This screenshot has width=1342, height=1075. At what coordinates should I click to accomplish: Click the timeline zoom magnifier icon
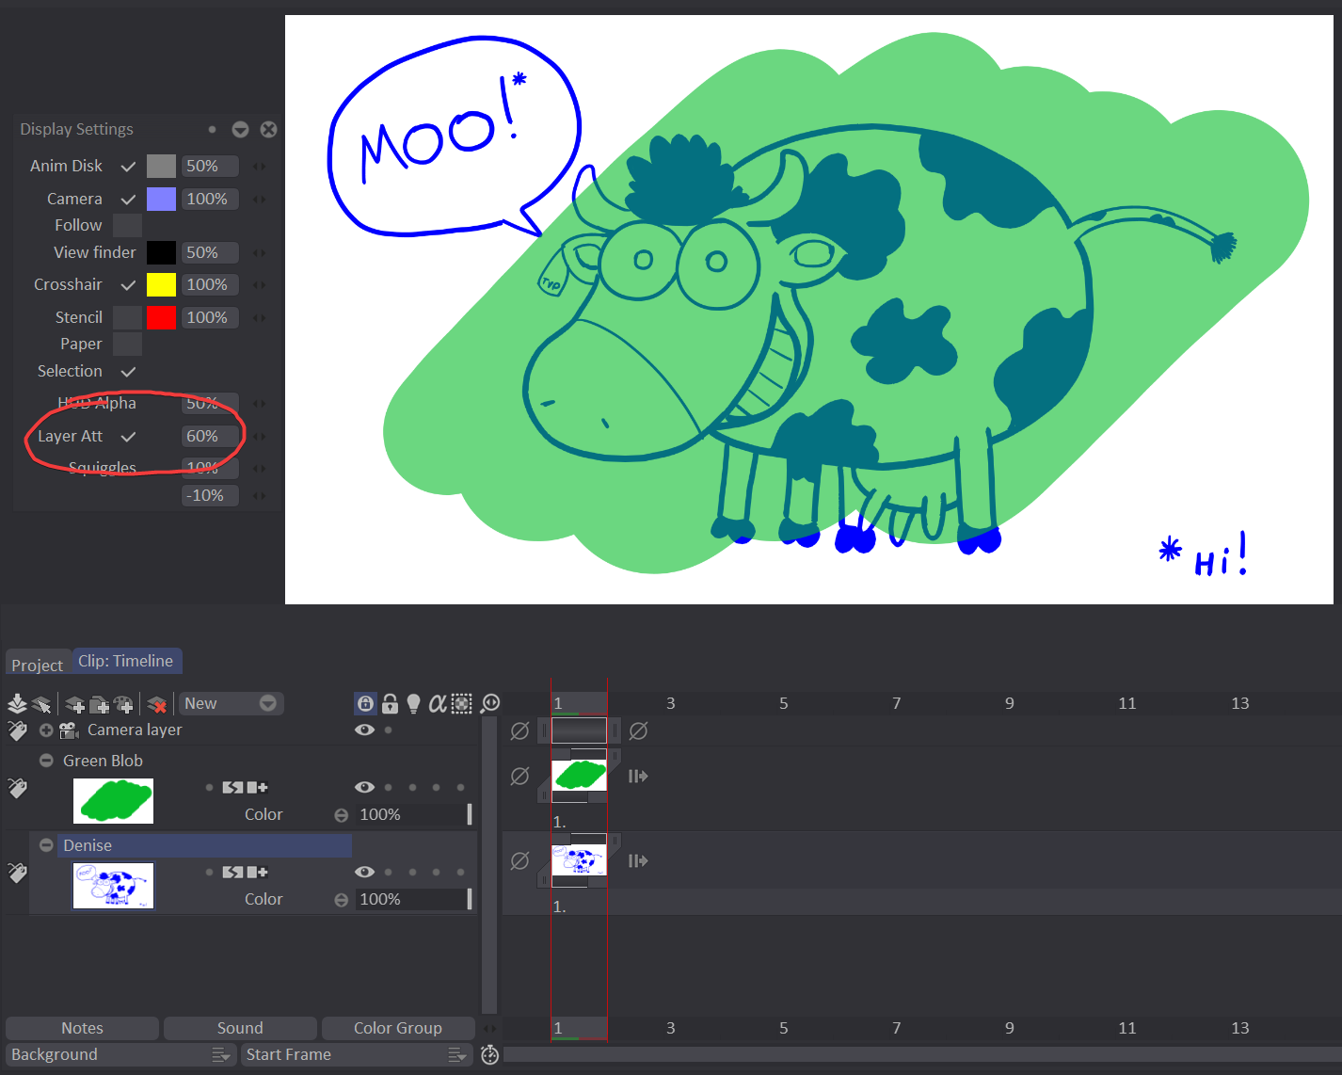coord(489,703)
